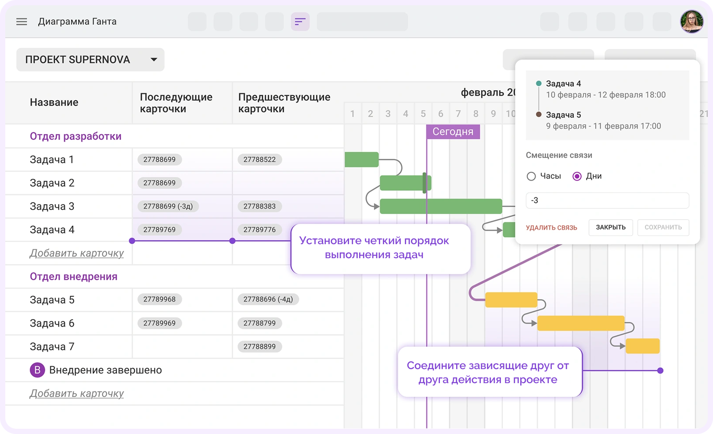Click Добавить карточку under Отдел разработки
The width and height of the screenshot is (713, 434).
[x=77, y=253]
